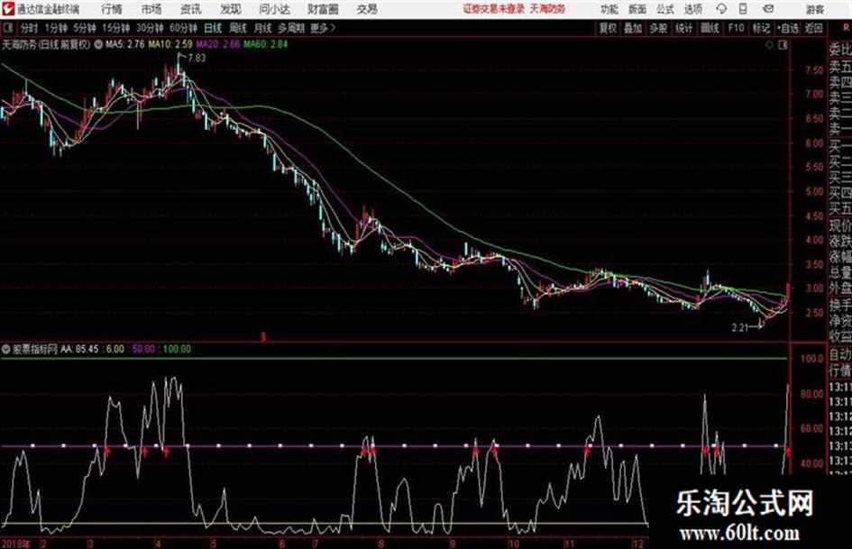The height and width of the screenshot is (549, 852).
Task: Switch to the 15分钟 period tab
Action: click(x=116, y=28)
